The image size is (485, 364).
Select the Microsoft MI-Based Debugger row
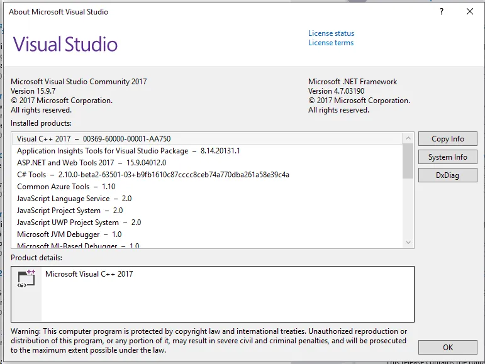point(207,245)
